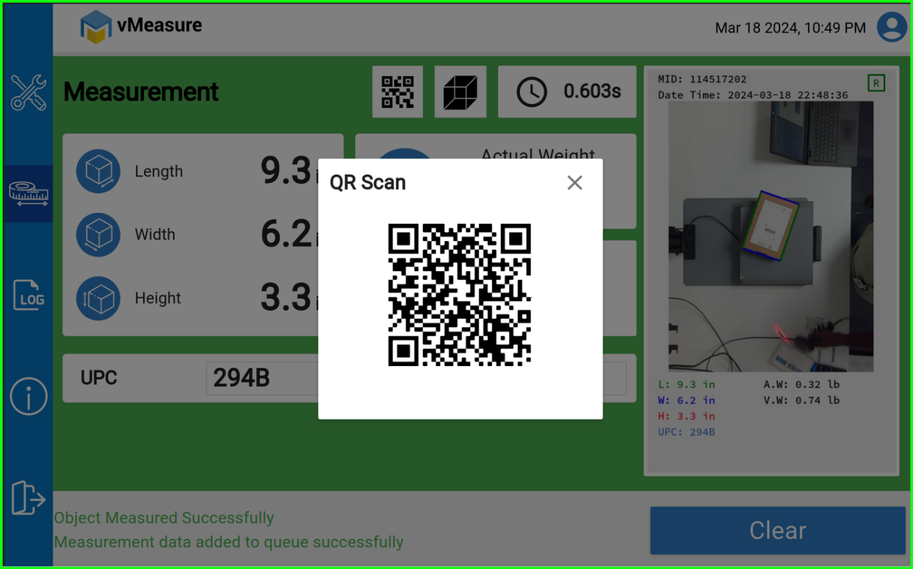Click the 0.603s measurement time

click(x=592, y=92)
